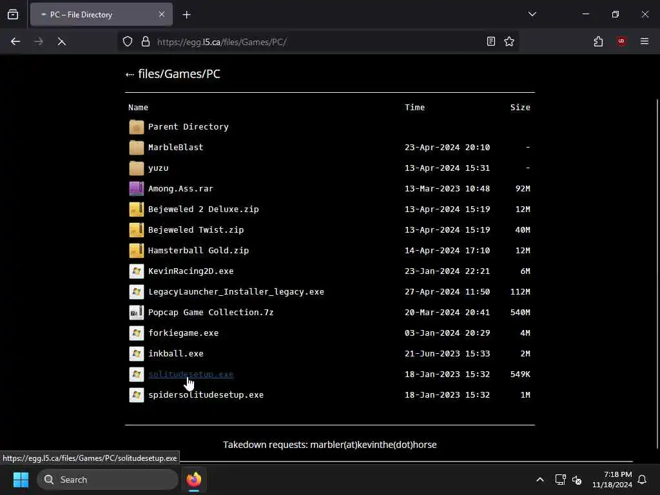Image resolution: width=660 pixels, height=495 pixels.
Task: Click the Among.Ass.rar archive icon
Action: pos(137,189)
